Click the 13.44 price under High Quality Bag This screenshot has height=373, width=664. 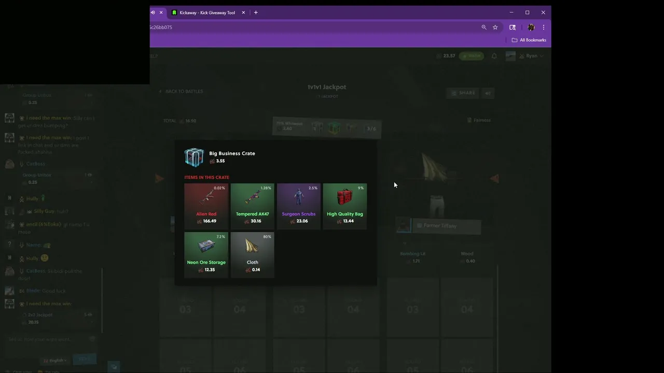[345, 221]
